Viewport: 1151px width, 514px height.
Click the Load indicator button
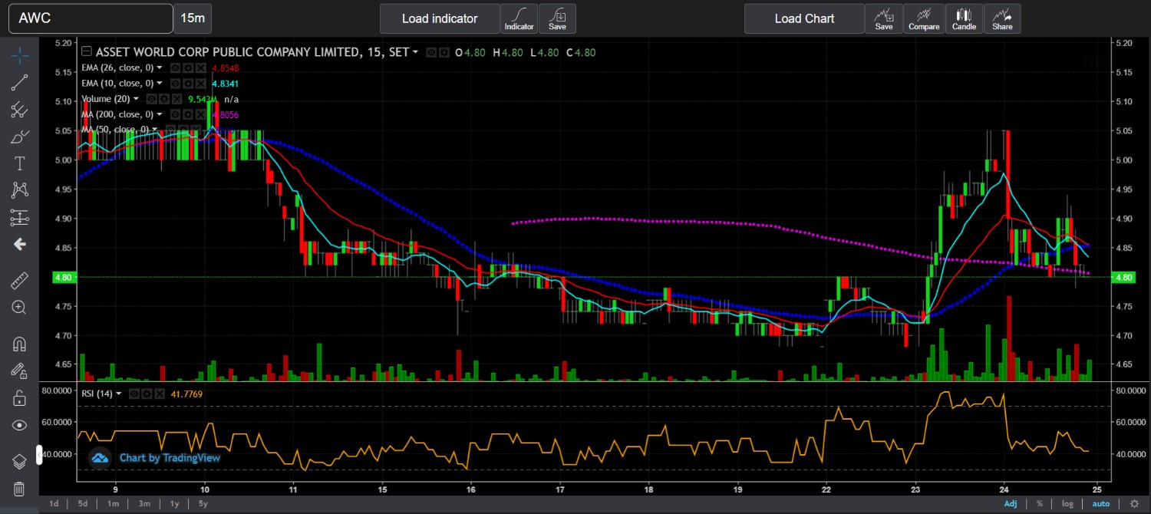click(439, 18)
